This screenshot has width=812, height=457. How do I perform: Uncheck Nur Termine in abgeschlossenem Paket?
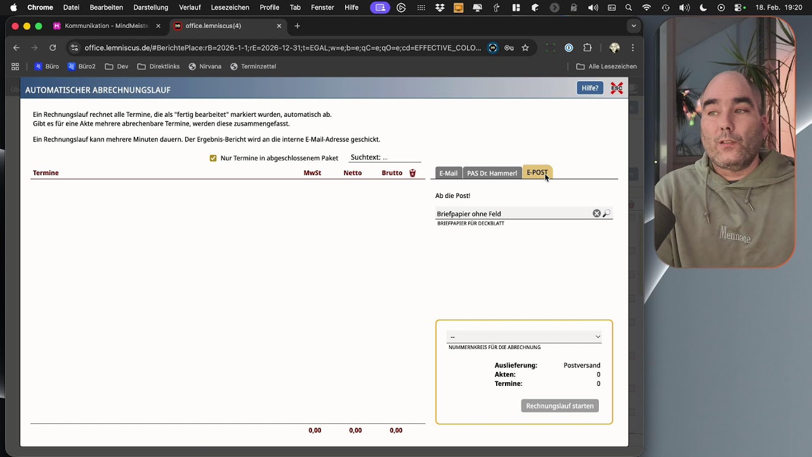pyautogui.click(x=213, y=158)
